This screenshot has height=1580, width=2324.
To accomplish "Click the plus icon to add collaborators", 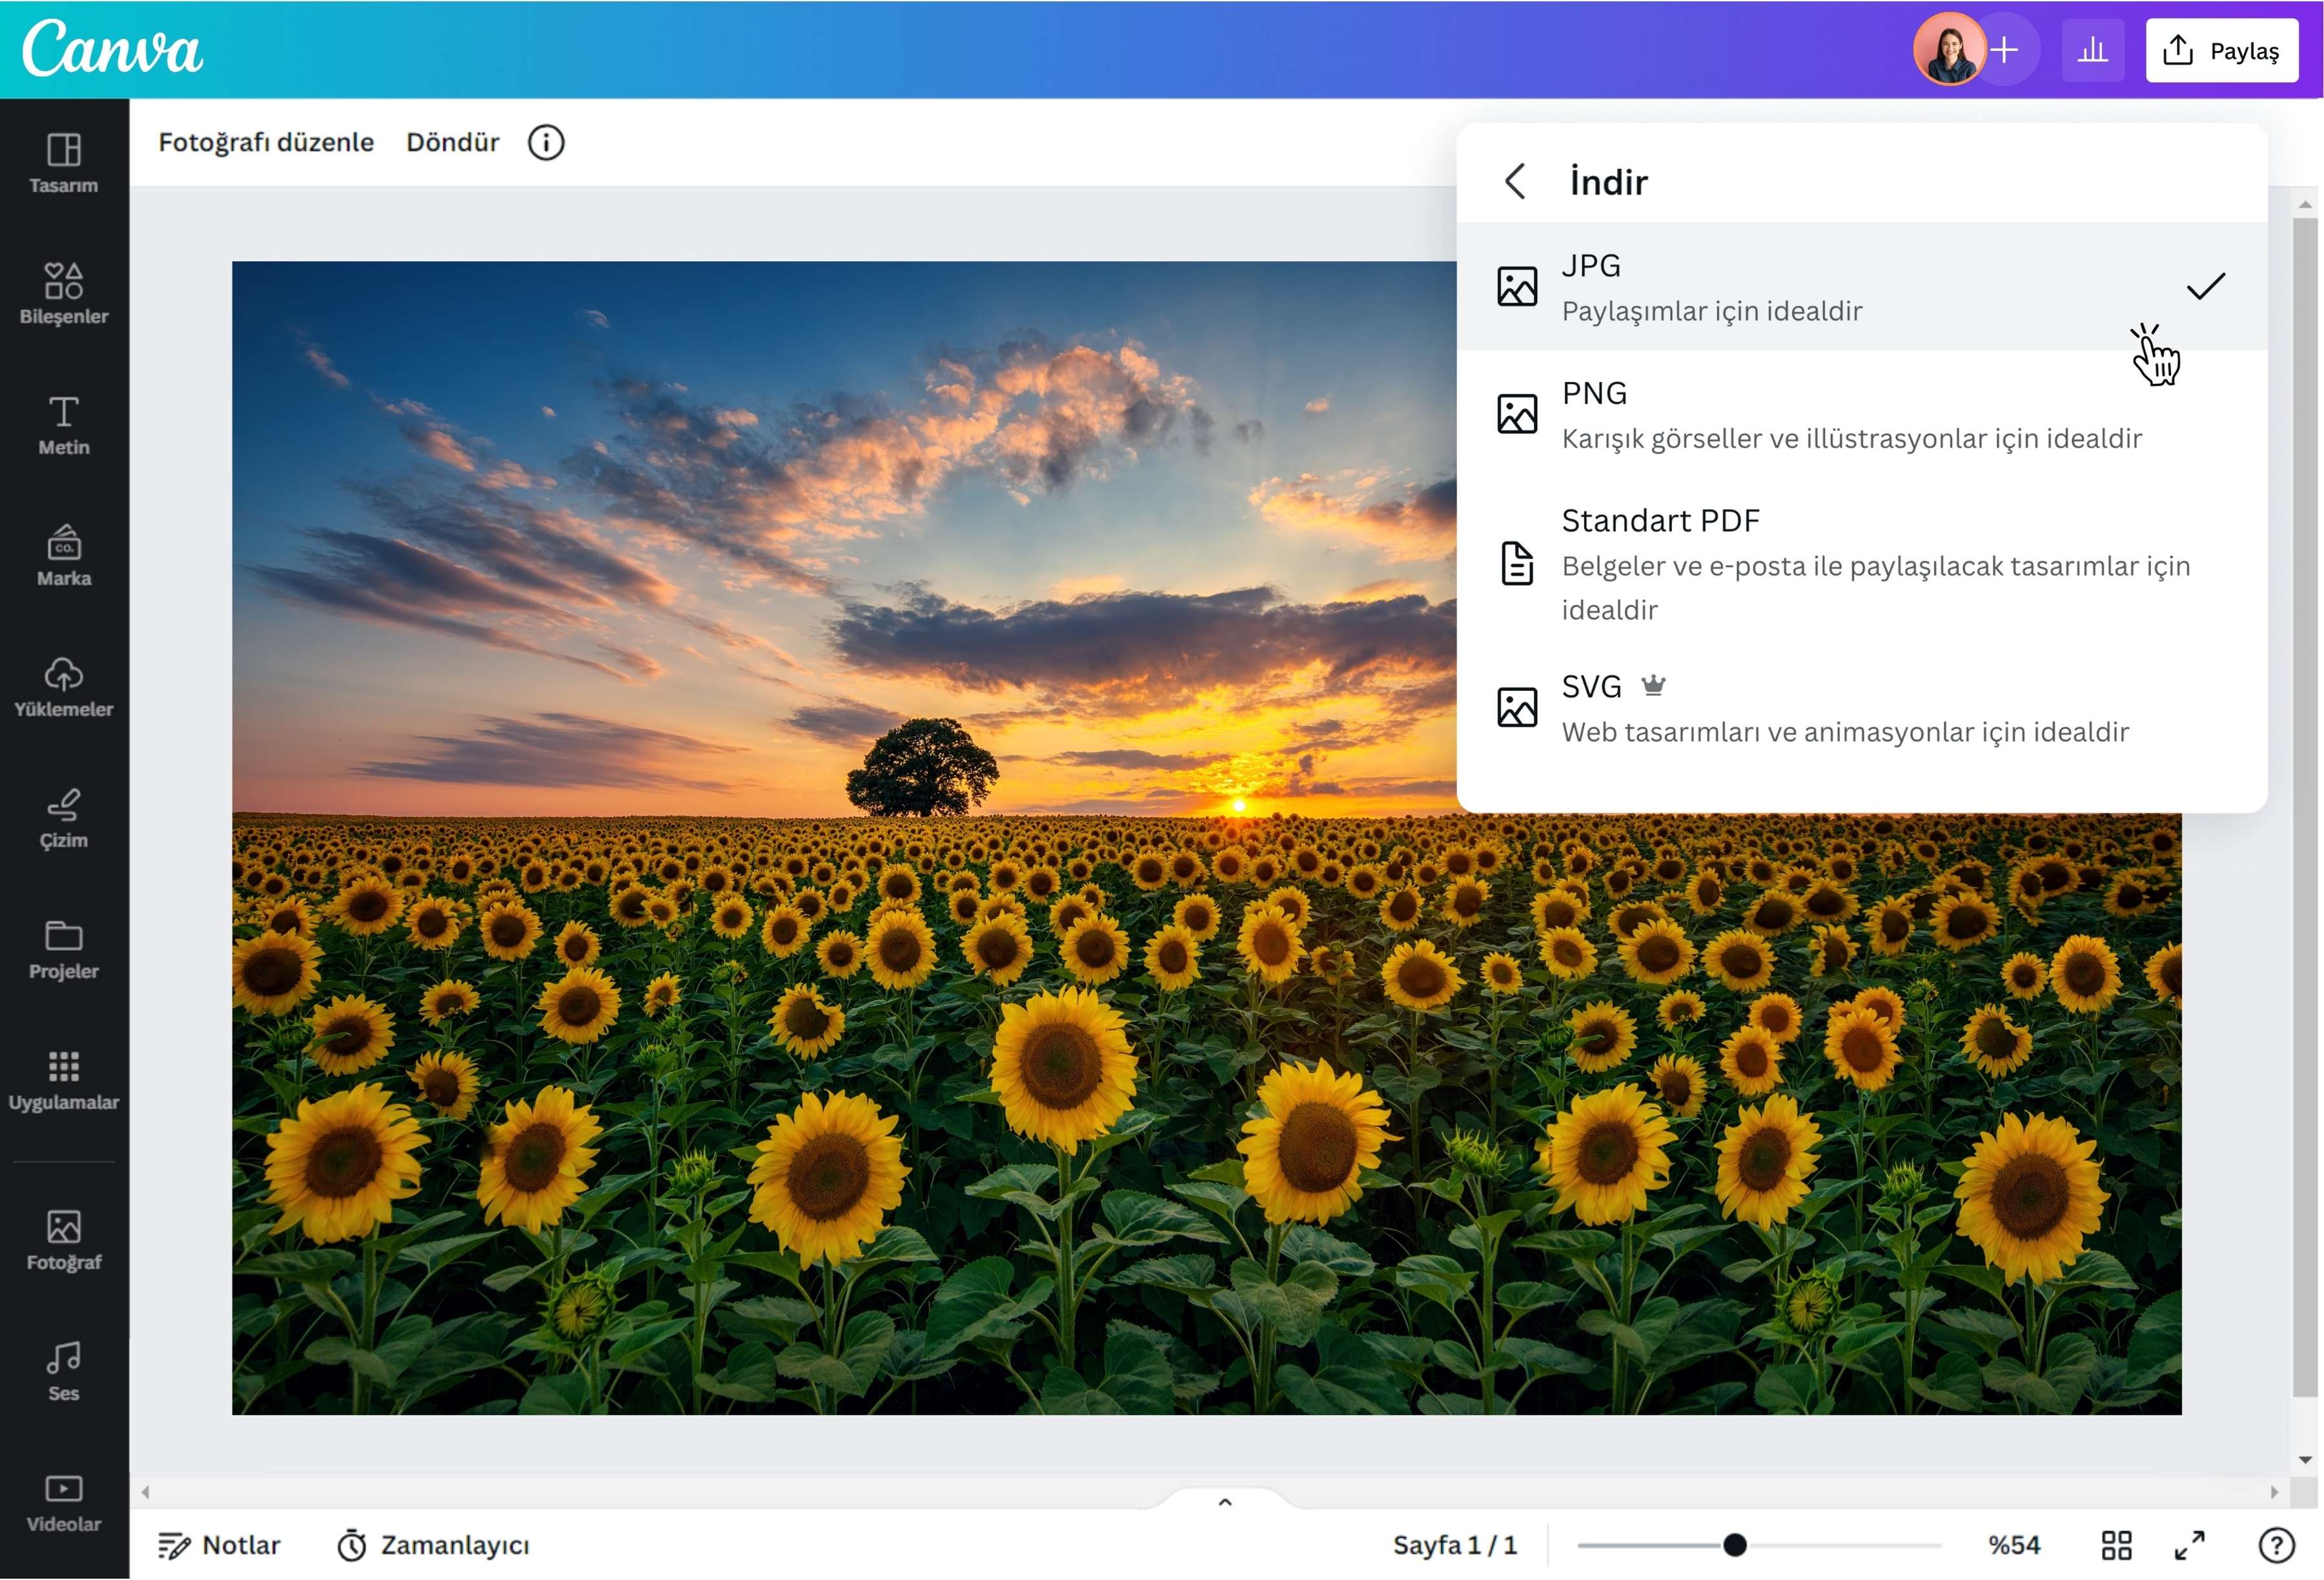I will coord(2004,50).
